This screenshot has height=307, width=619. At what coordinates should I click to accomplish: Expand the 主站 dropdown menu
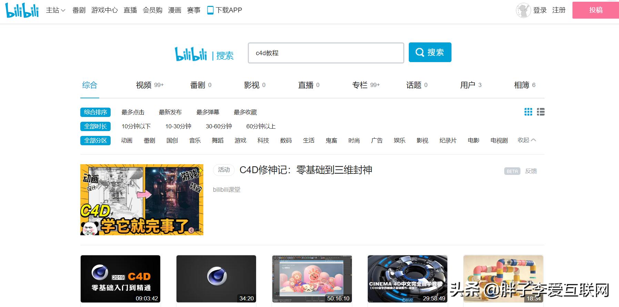55,10
